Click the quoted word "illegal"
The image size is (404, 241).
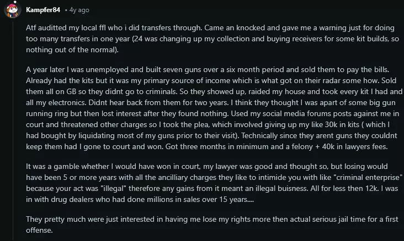point(120,188)
